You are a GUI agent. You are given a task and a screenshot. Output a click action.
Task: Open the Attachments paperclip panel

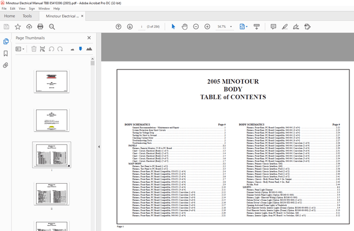(6, 65)
